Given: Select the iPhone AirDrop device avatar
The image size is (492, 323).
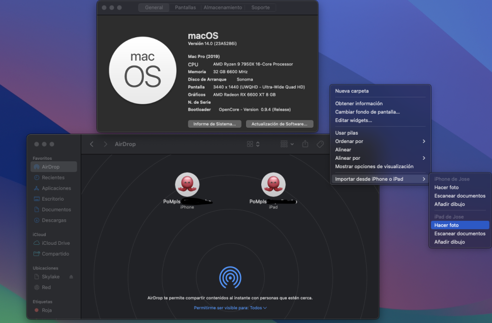Looking at the screenshot, I should 187,184.
